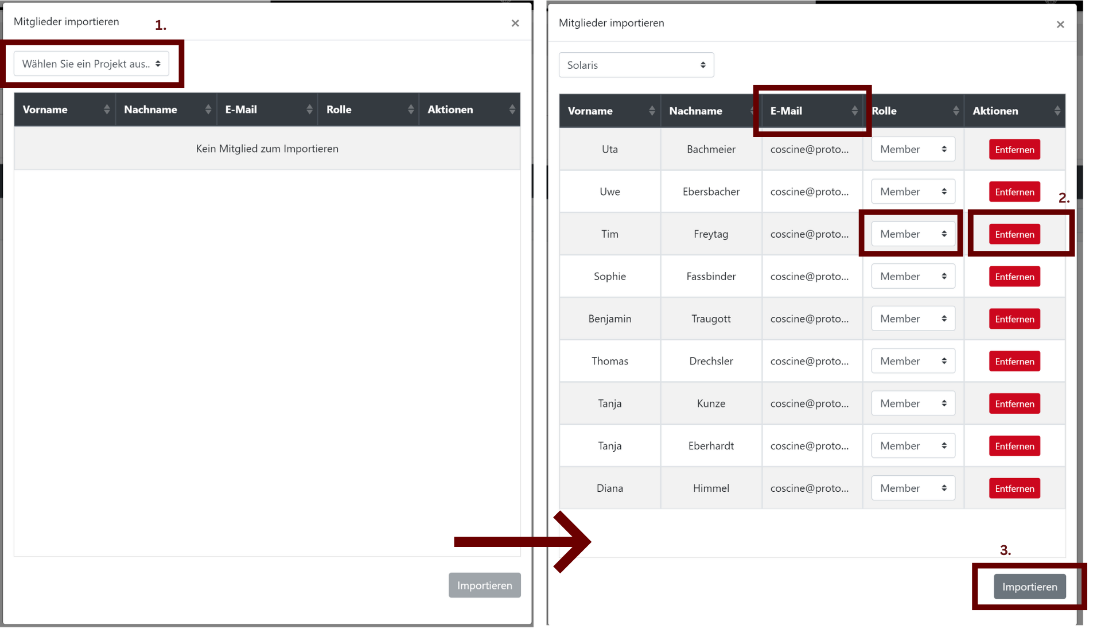The width and height of the screenshot is (1093, 629).
Task: Sort right table by Rolle column
Action: click(x=913, y=111)
